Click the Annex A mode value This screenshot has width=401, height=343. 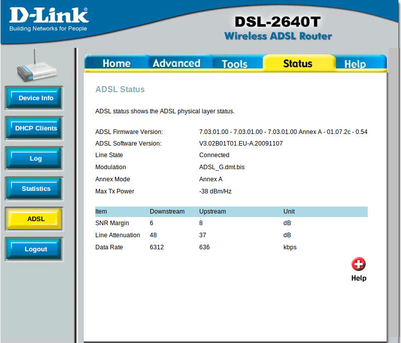pos(211,179)
